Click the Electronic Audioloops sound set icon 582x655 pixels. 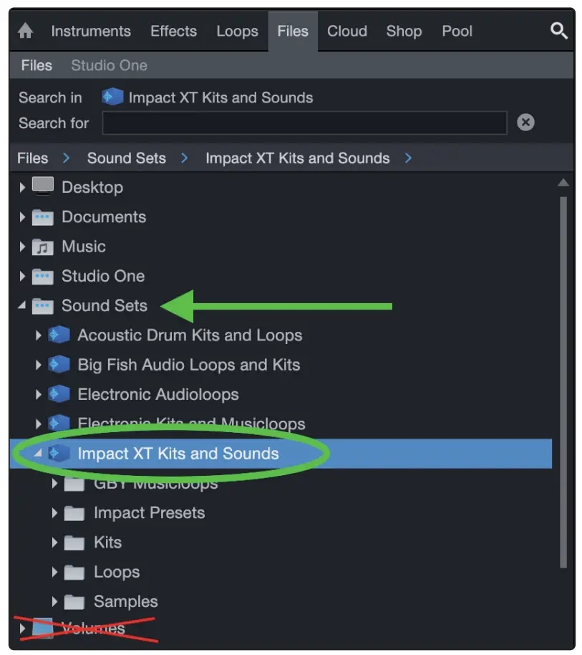(59, 394)
